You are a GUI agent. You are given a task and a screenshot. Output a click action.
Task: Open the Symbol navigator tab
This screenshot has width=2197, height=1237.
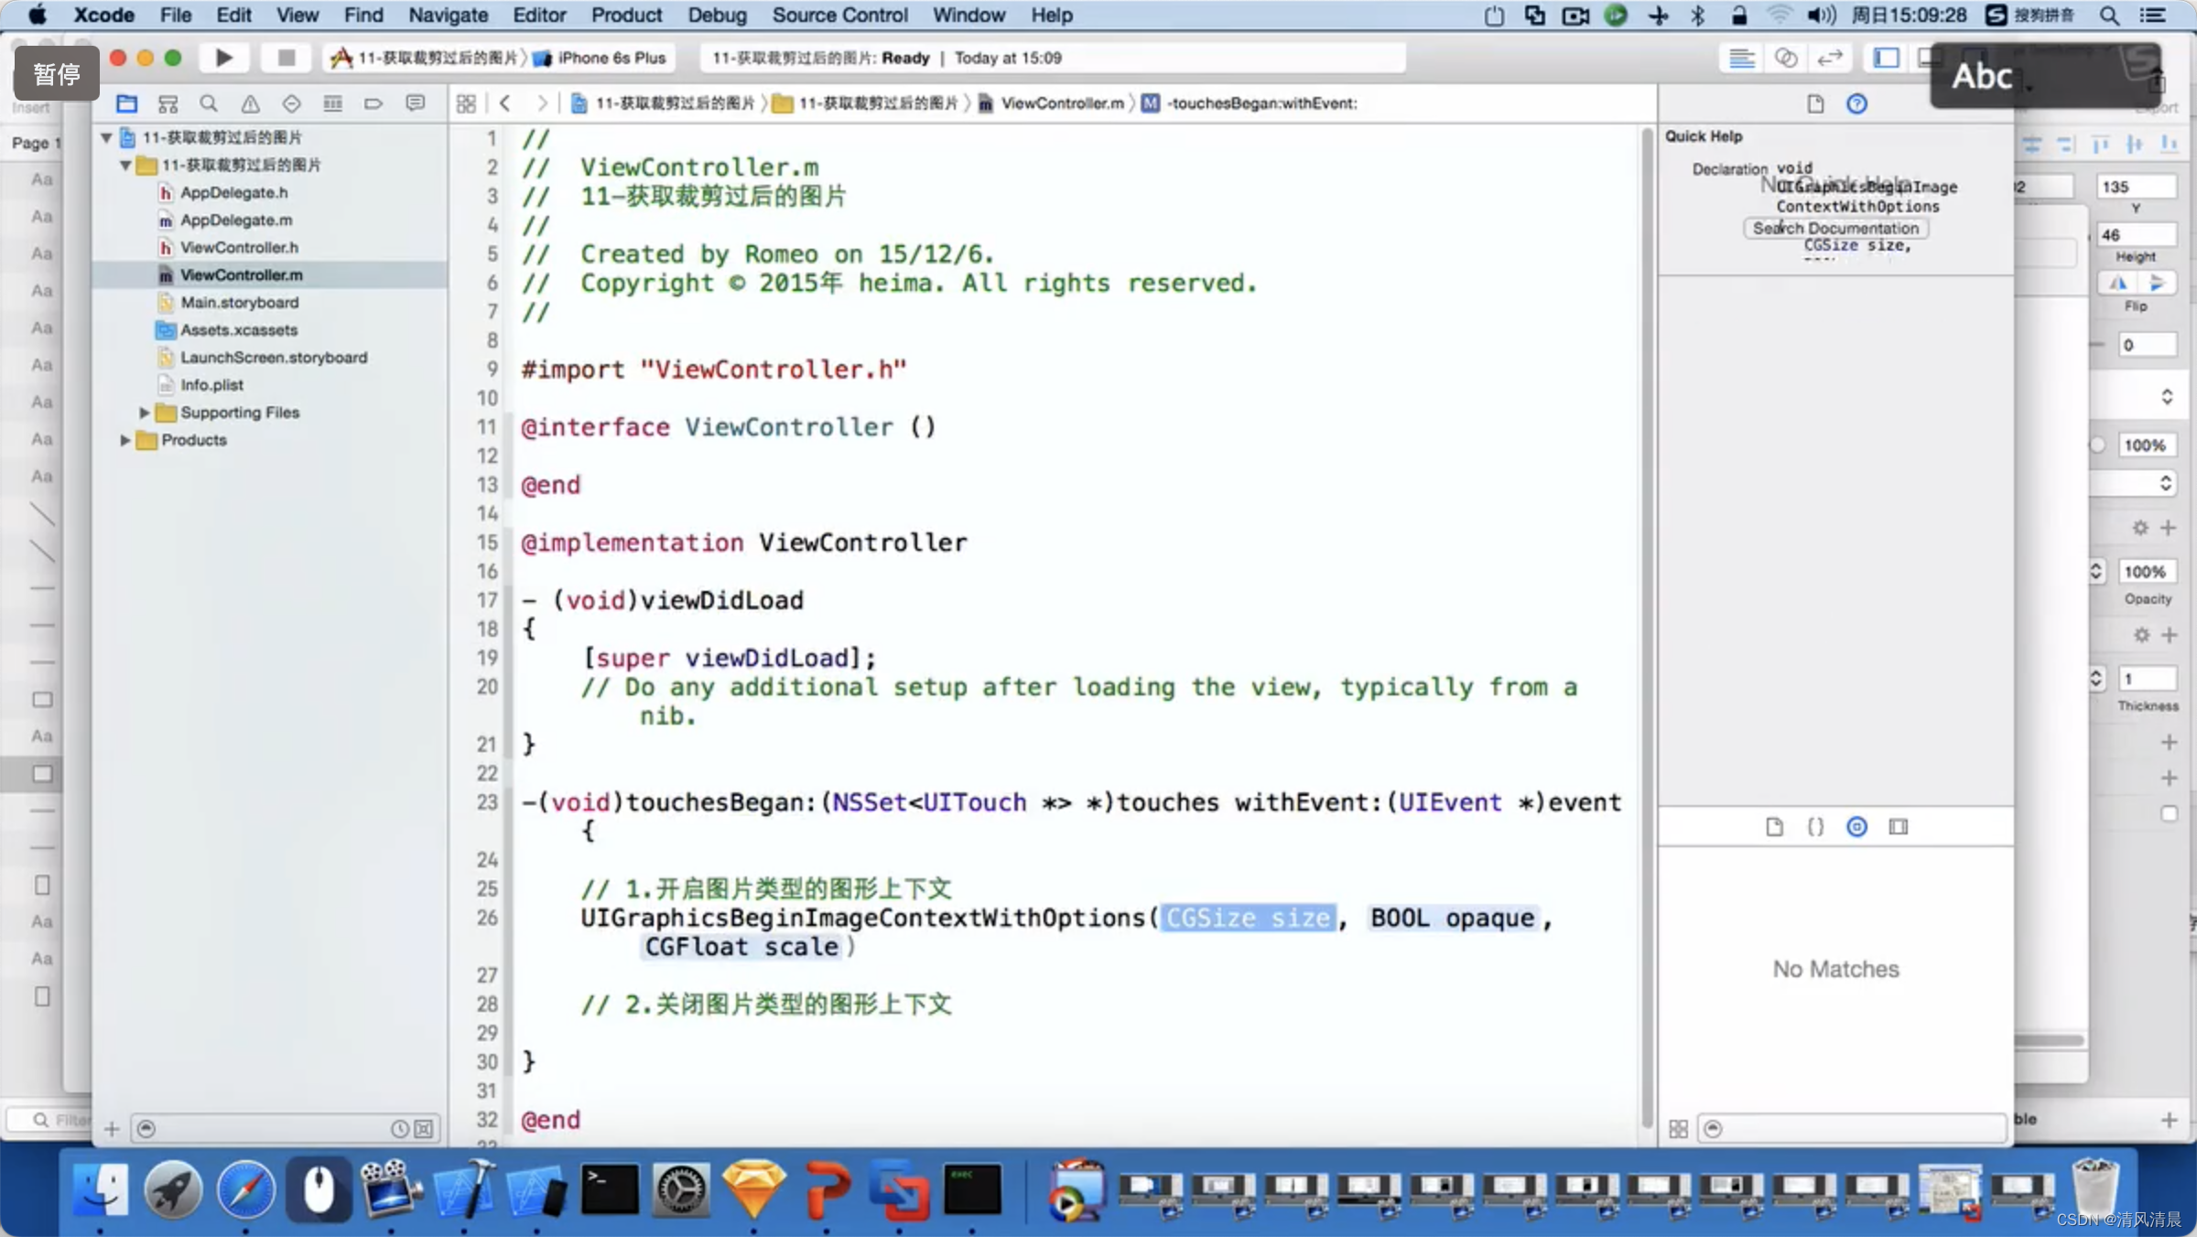coord(168,103)
